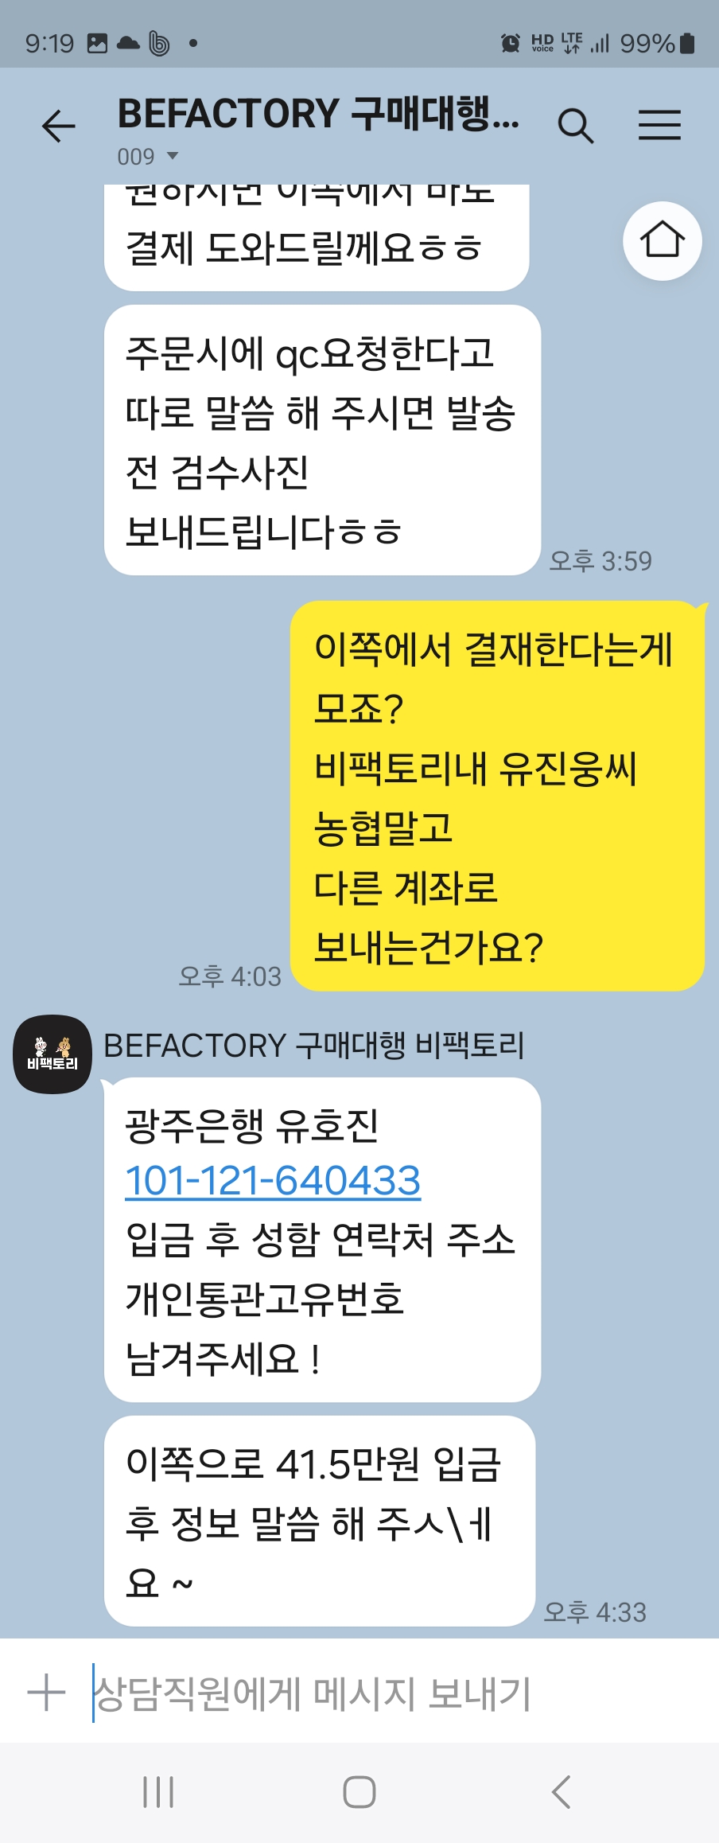Screen dimensions: 719x1843
Task: Tap the gallery notification icon in status bar
Action: coord(97,43)
